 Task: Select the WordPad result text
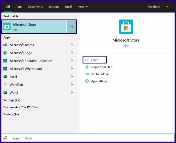pyautogui.click(x=16, y=84)
